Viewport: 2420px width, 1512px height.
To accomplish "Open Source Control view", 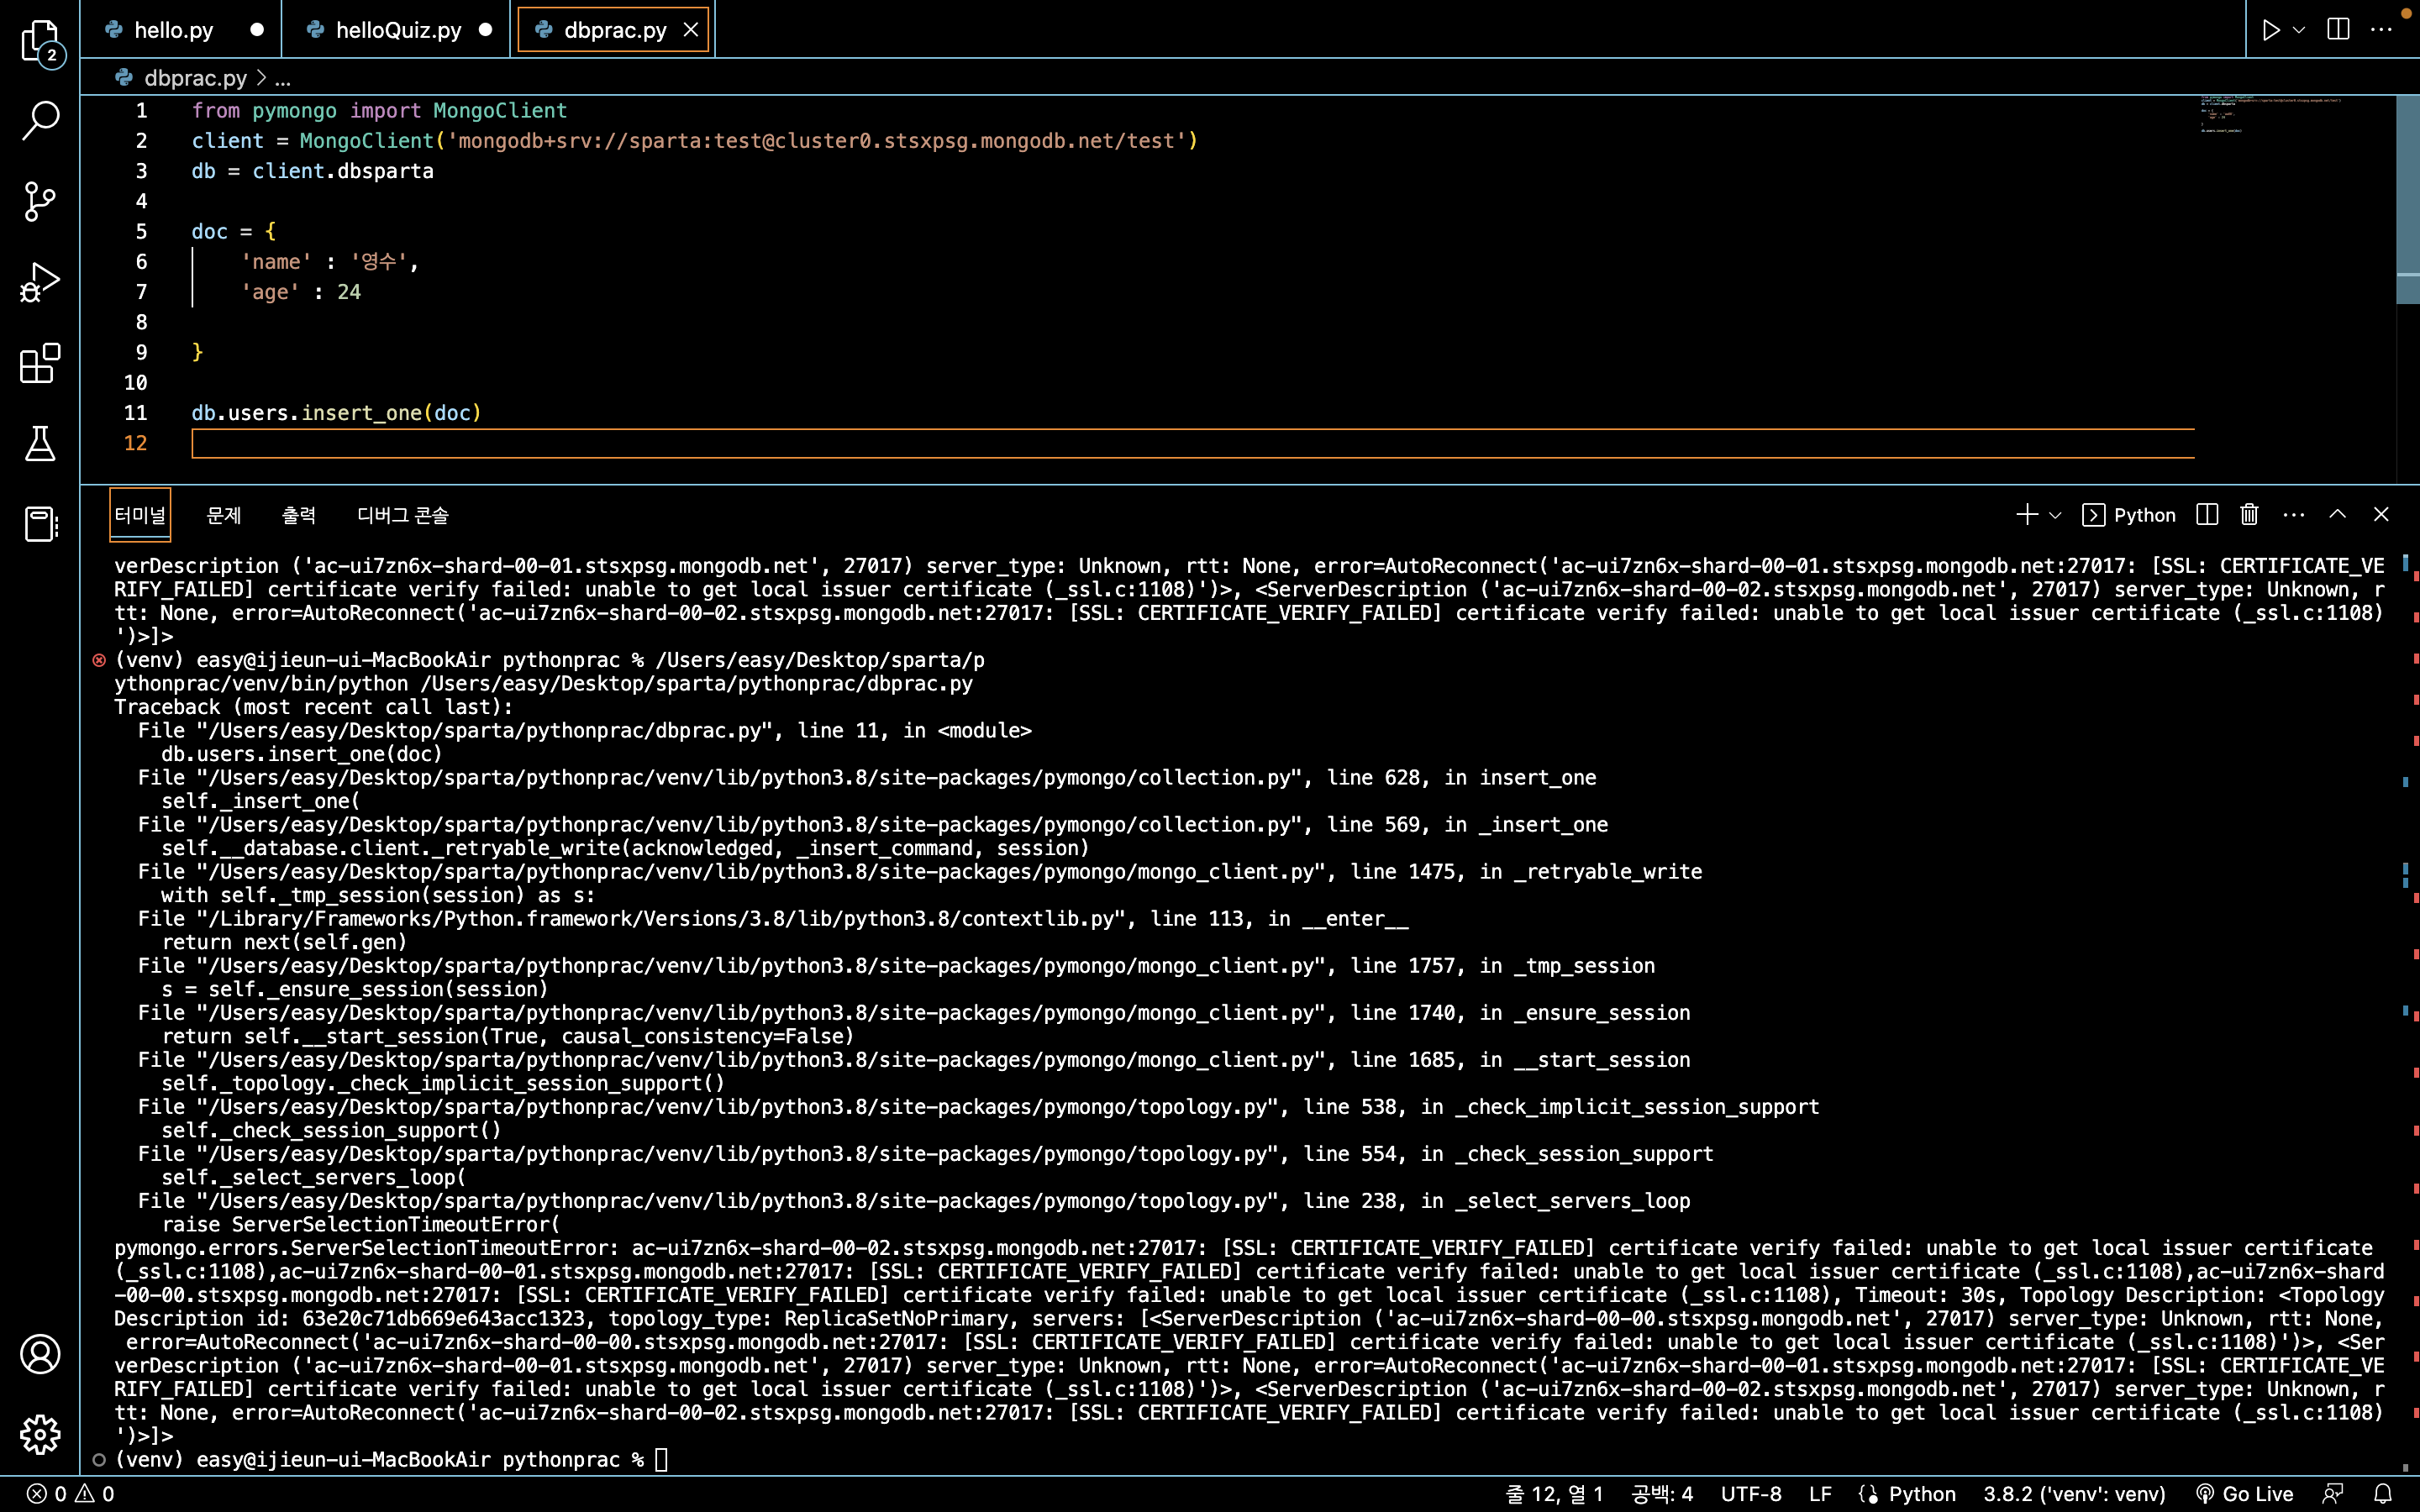I will point(40,201).
